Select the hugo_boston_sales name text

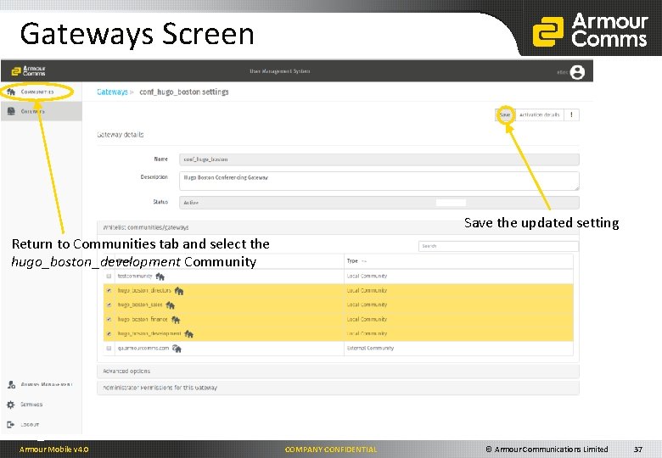(x=140, y=304)
